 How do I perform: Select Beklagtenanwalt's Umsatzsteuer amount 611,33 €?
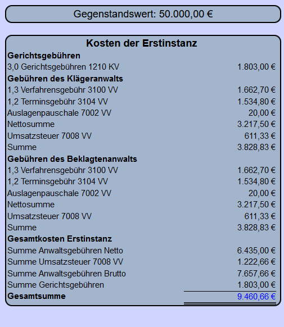click(260, 216)
